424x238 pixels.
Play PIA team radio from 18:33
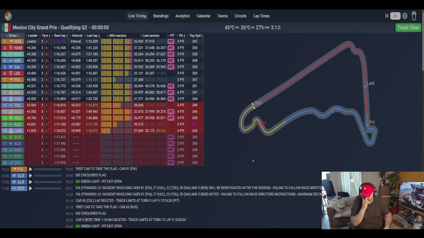(30, 169)
